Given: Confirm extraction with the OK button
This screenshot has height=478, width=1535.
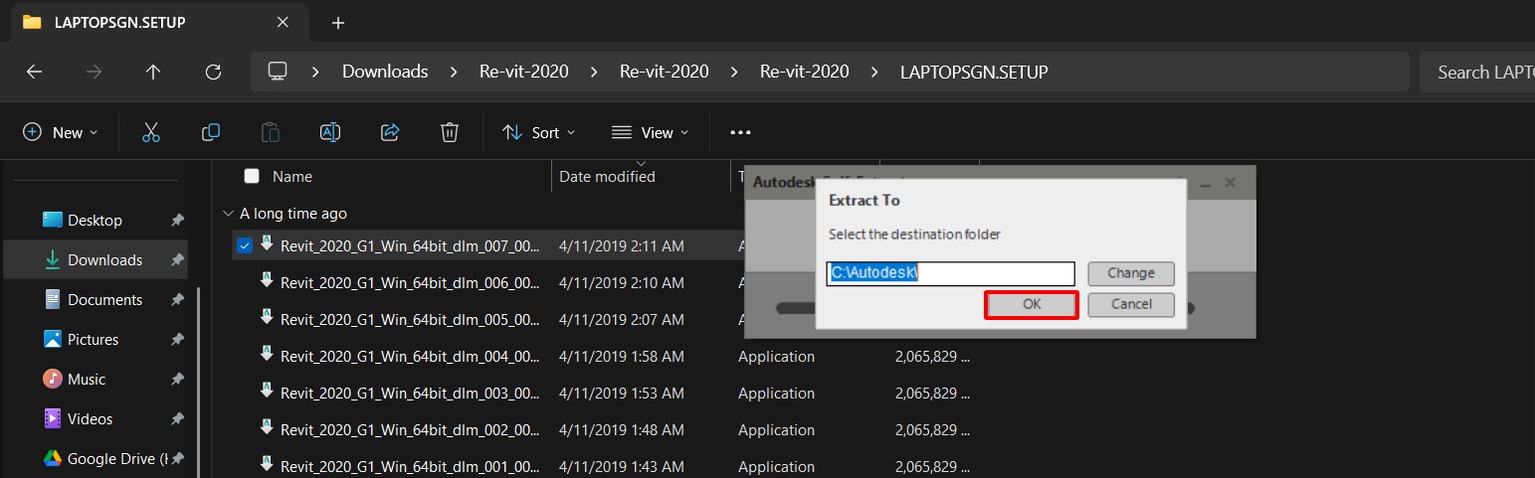Looking at the screenshot, I should click(1032, 304).
